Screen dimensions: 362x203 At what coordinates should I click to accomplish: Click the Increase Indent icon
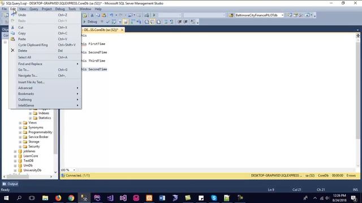186,21
